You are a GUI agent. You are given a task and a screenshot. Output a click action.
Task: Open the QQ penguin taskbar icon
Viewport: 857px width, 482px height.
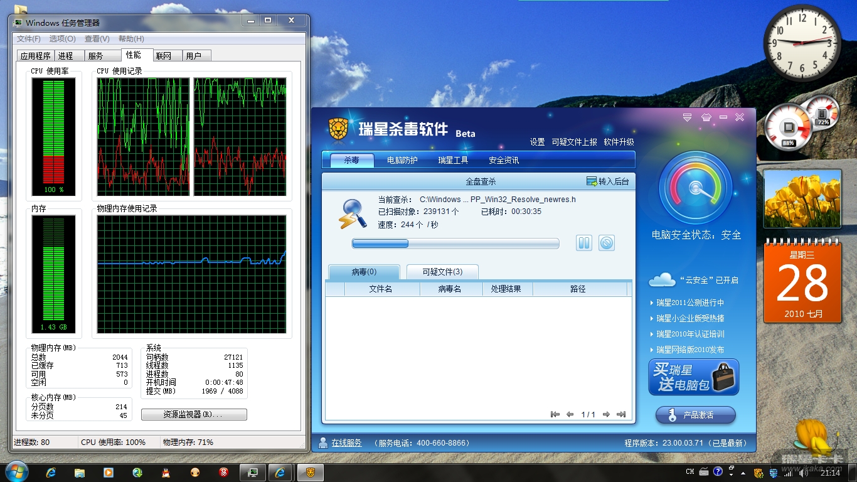coord(166,472)
